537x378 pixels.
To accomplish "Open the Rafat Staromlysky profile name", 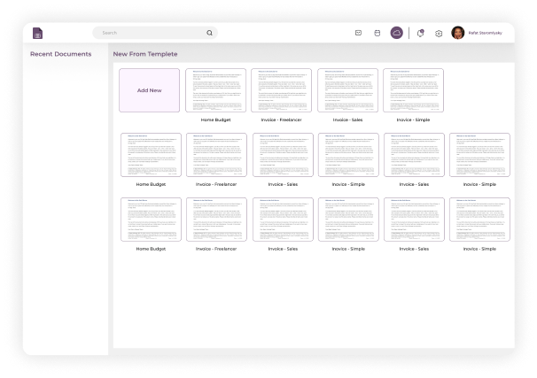I will [x=486, y=33].
